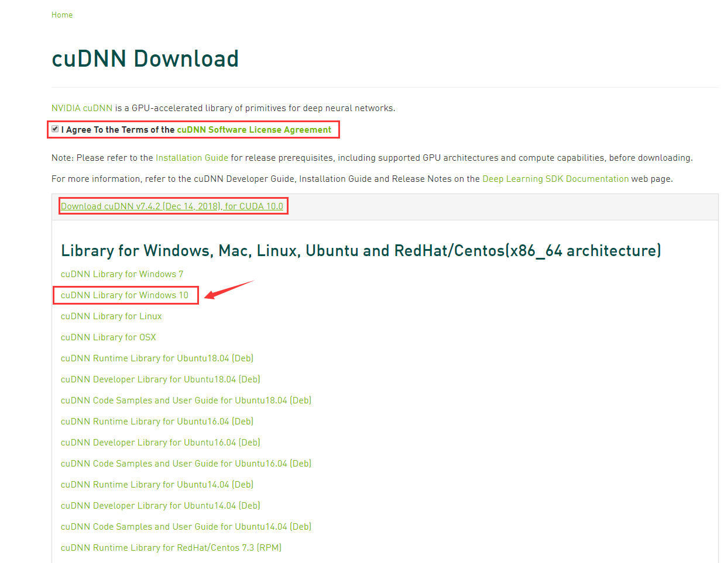Download cuDNN Runtime Library for Ubuntu18.04
The width and height of the screenshot is (724, 563).
click(157, 358)
